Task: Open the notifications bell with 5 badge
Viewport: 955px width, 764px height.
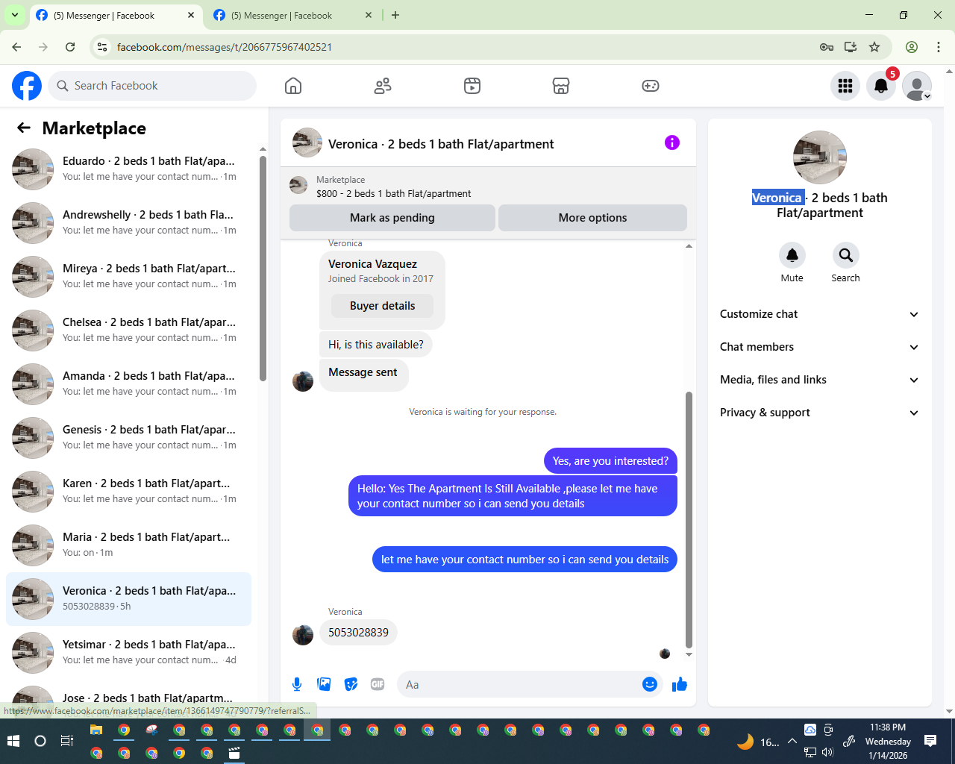Action: [881, 86]
